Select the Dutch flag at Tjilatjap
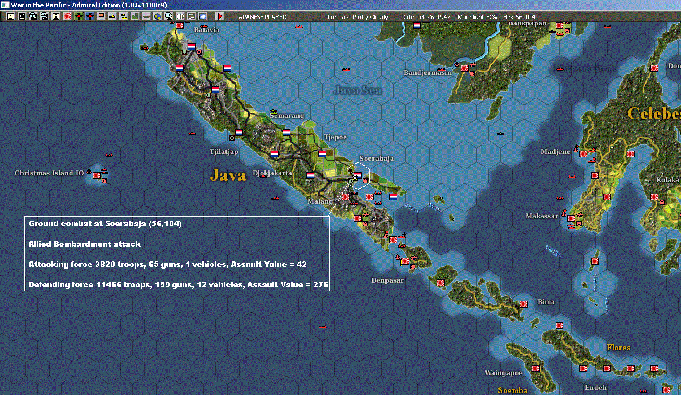 pos(239,133)
